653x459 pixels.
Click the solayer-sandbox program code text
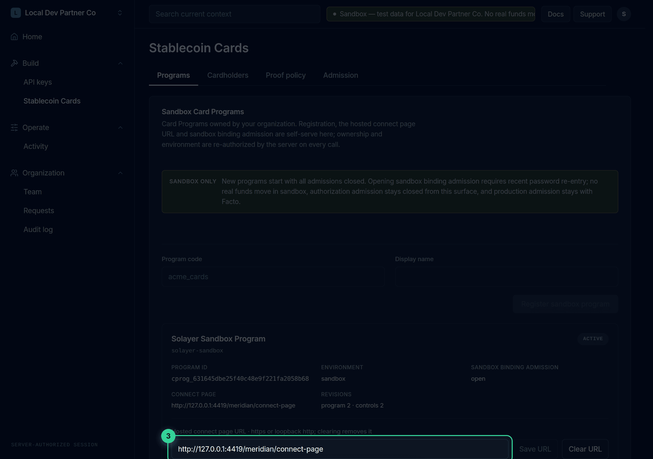coord(197,351)
